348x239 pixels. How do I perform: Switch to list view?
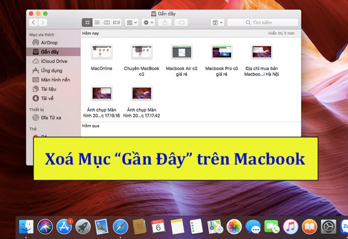[x=97, y=23]
